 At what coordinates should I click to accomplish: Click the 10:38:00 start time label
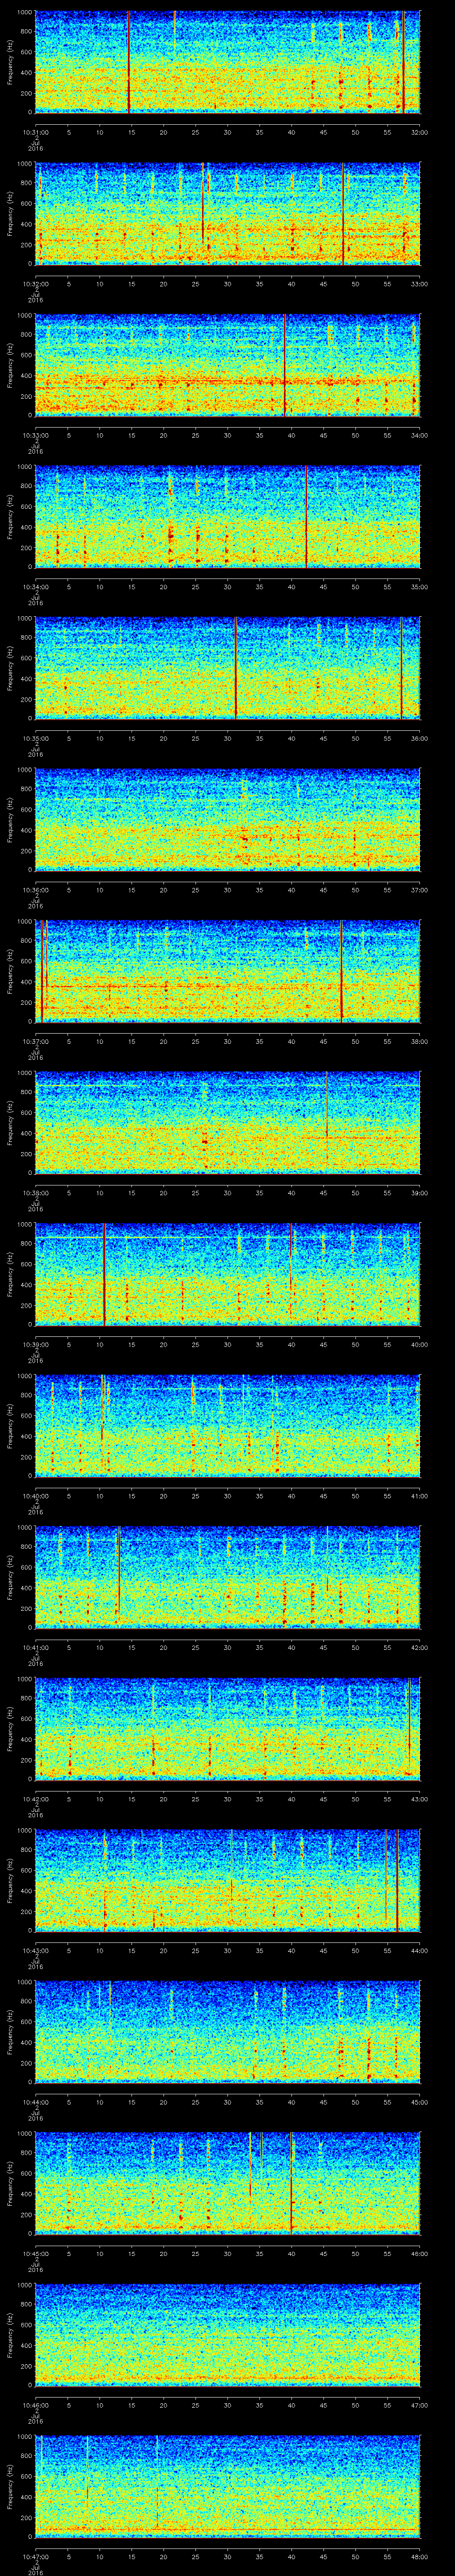[36, 1192]
